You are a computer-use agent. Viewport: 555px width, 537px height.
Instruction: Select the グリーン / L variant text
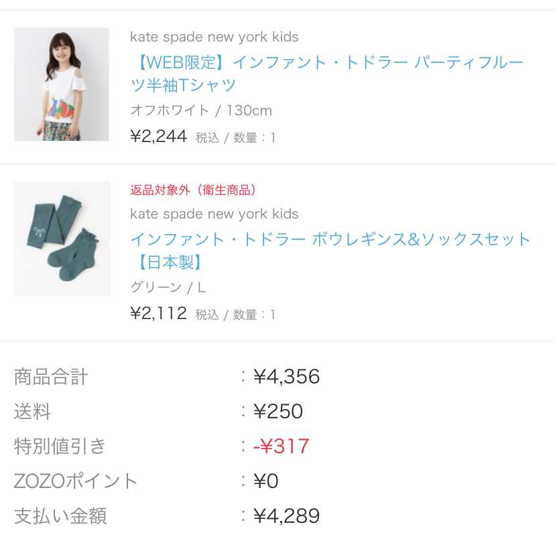click(x=168, y=288)
